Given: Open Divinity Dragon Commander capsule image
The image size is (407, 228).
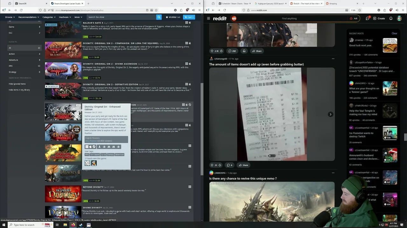Looking at the screenshot, I should (x=63, y=153).
